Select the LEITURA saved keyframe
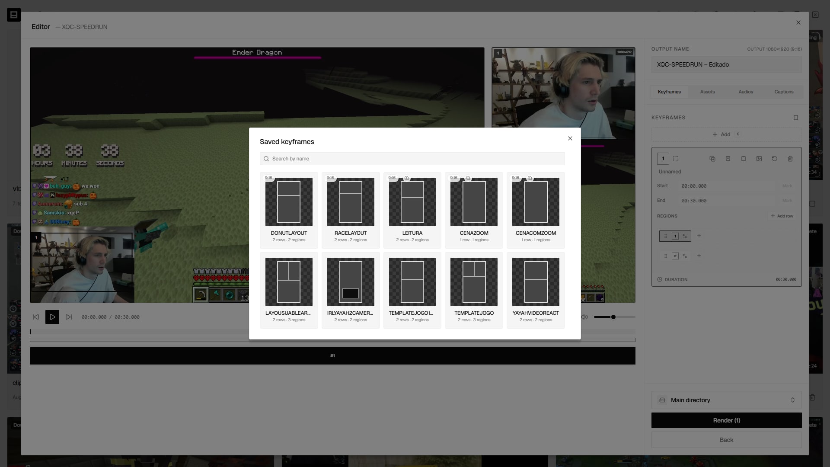The height and width of the screenshot is (467, 830). point(412,210)
